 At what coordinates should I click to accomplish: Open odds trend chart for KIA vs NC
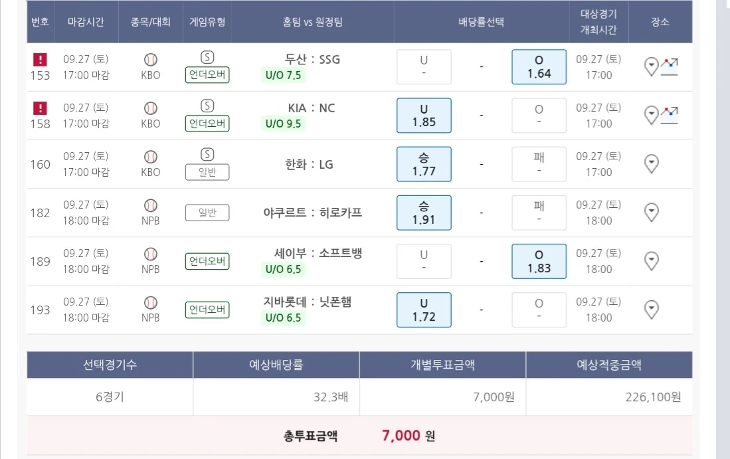click(x=670, y=115)
